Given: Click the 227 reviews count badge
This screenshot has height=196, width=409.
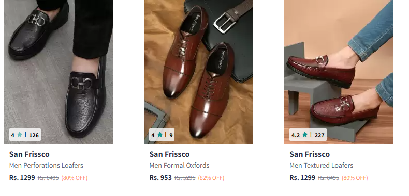Looking at the screenshot, I should (x=319, y=135).
